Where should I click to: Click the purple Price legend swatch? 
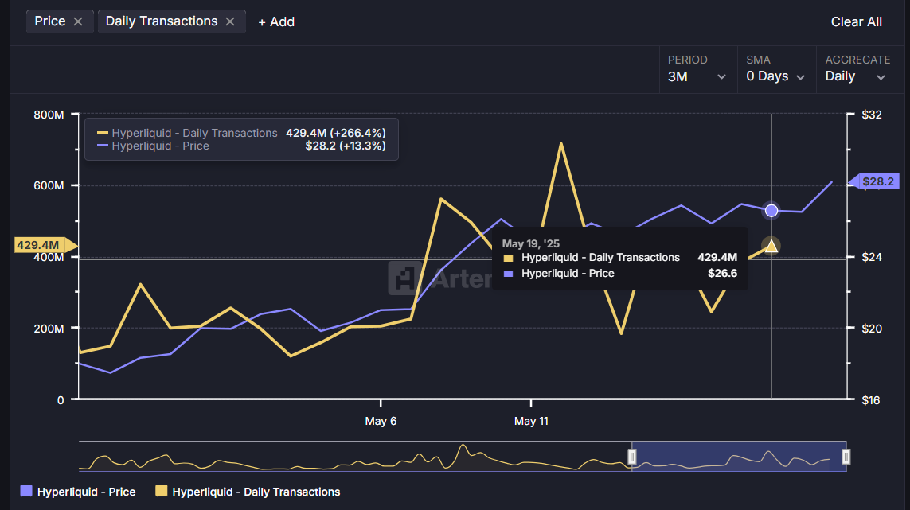[x=26, y=491]
